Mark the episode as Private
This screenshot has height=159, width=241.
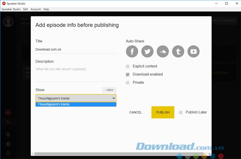tap(128, 82)
